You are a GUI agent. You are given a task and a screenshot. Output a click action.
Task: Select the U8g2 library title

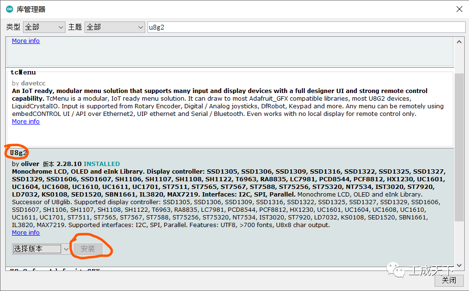coord(18,153)
